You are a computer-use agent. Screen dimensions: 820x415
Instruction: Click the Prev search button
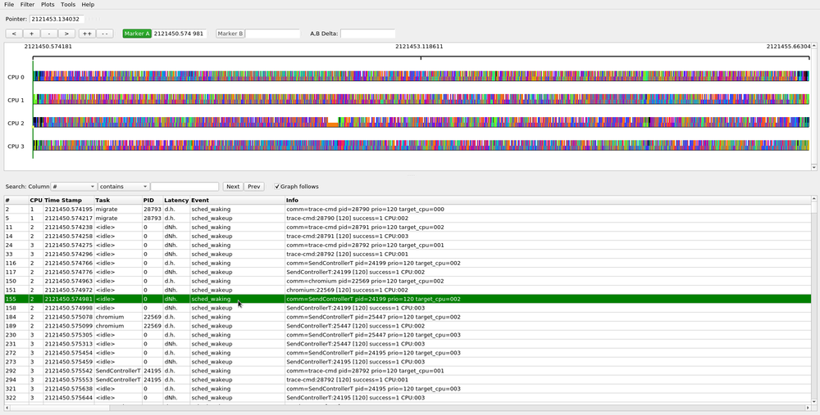[x=253, y=187]
